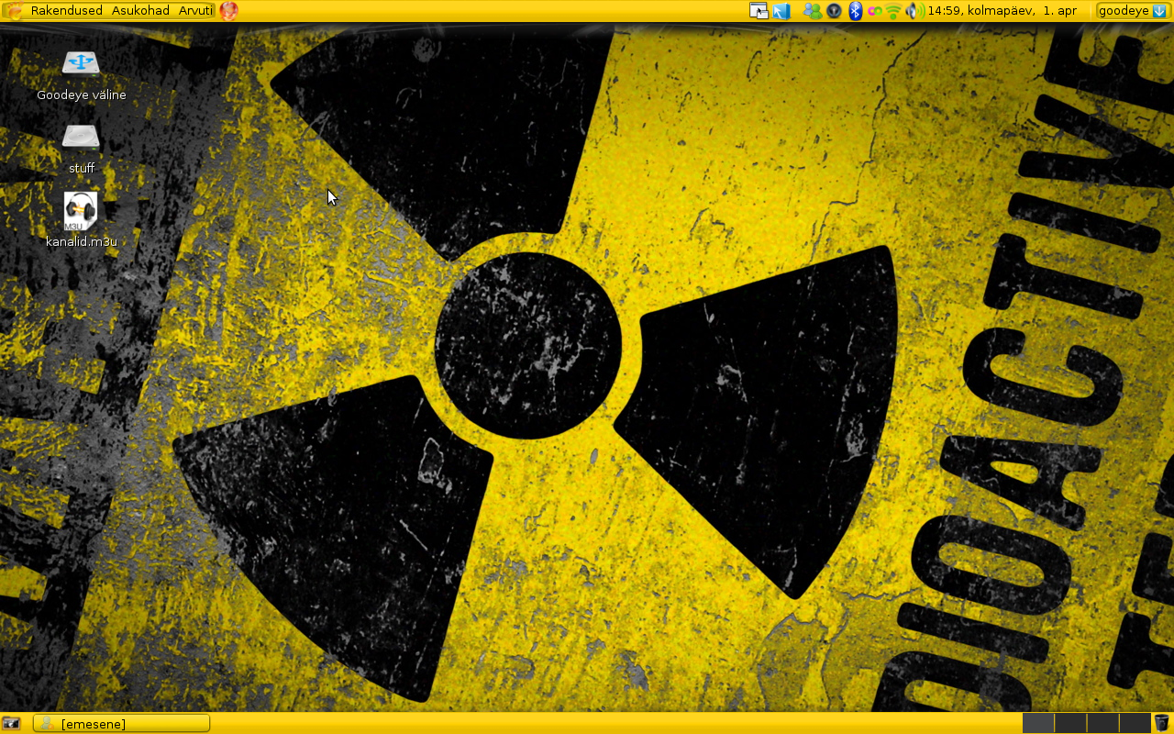Open the volume control speaker icon
The height and width of the screenshot is (734, 1174).
coord(914,11)
